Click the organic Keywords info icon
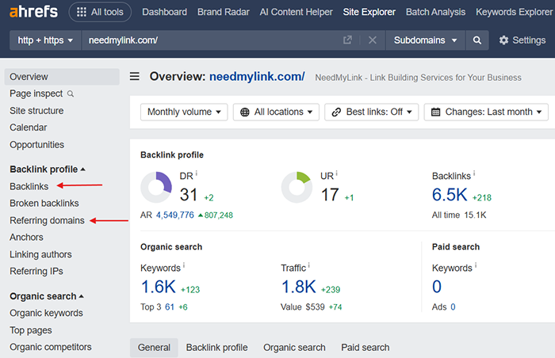The height and width of the screenshot is (358, 555). click(184, 265)
